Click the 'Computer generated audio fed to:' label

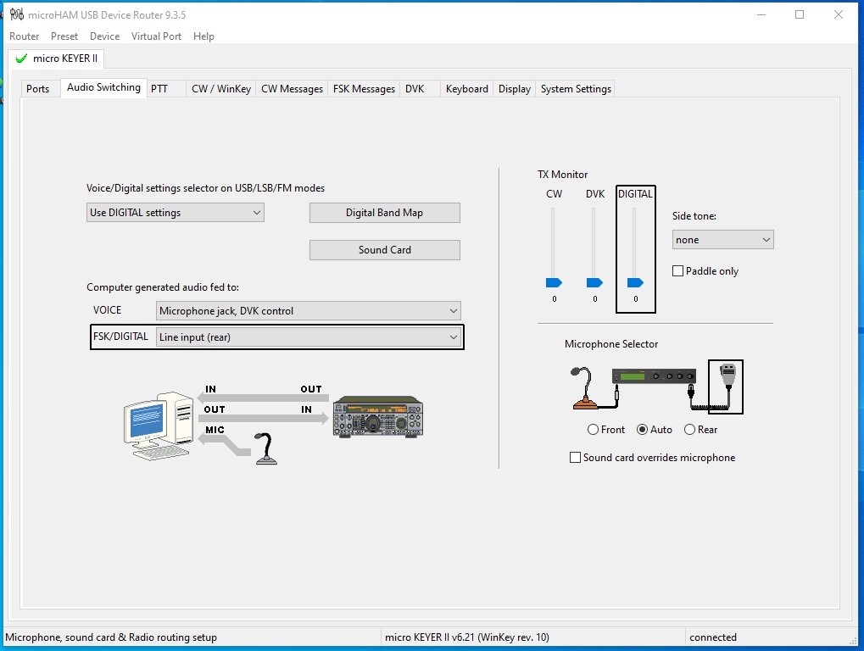click(163, 287)
